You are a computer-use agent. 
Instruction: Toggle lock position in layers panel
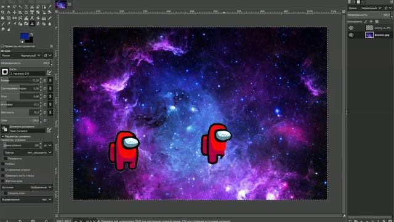pyautogui.click(x=371, y=22)
